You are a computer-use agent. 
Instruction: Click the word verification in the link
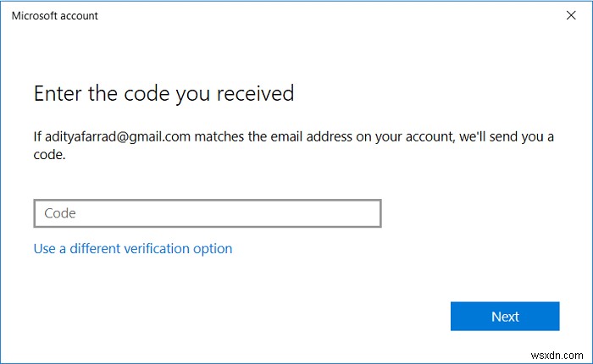158,248
